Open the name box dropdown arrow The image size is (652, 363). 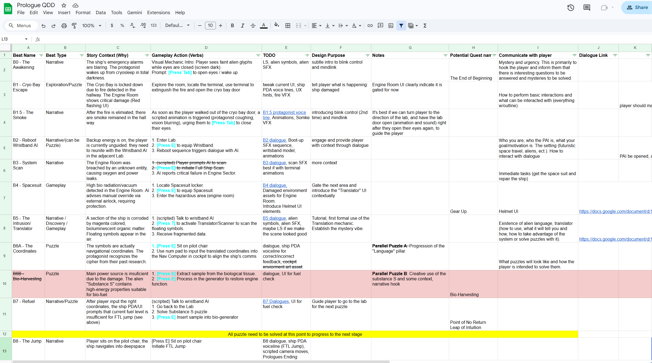coord(26,39)
